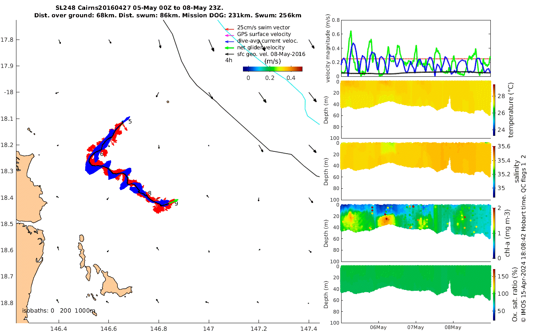The image size is (533, 333).
Task: Click latitude tick label "-18"
Action: (8, 92)
